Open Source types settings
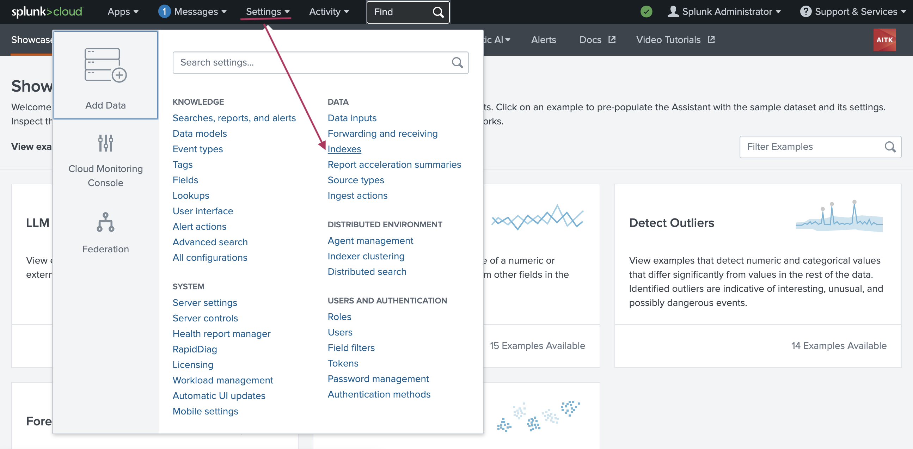The width and height of the screenshot is (913, 449). (356, 180)
